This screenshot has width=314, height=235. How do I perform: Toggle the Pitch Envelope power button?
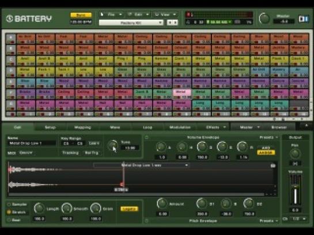pos(146,221)
